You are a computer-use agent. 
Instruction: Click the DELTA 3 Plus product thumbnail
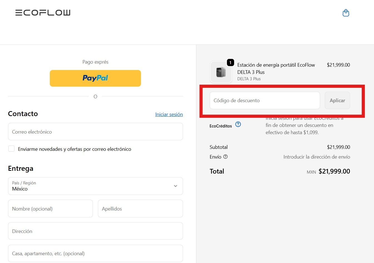point(221,72)
